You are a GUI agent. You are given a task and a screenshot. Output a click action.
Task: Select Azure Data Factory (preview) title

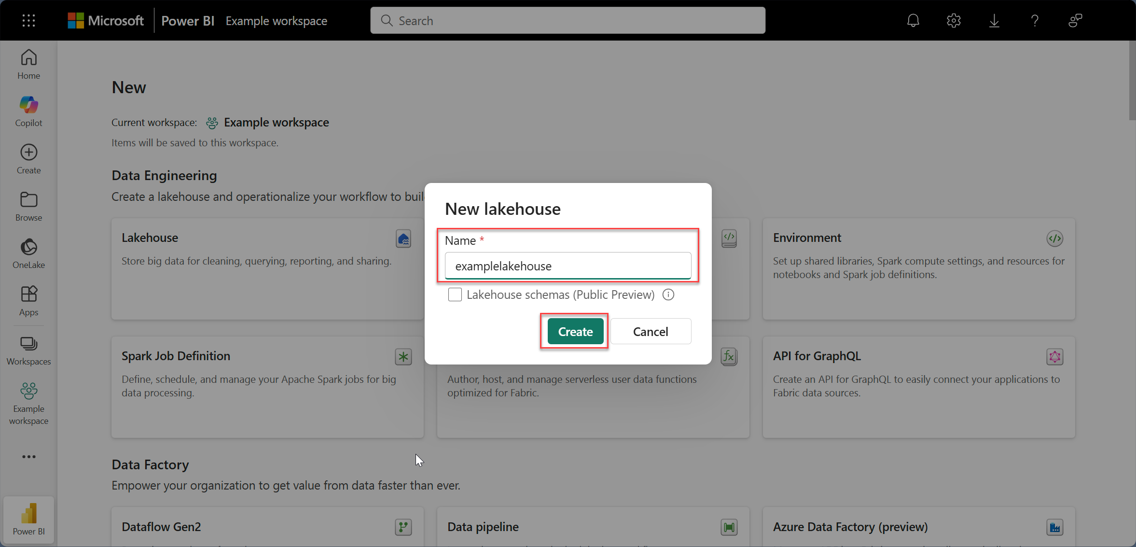850,527
